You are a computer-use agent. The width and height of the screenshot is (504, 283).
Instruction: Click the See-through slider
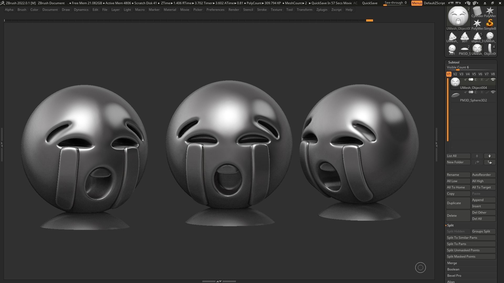396,3
